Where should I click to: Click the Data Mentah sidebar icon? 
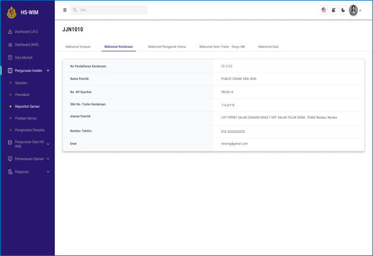click(10, 58)
